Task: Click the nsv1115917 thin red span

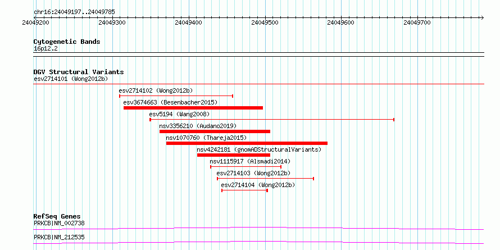Action: 246,166
